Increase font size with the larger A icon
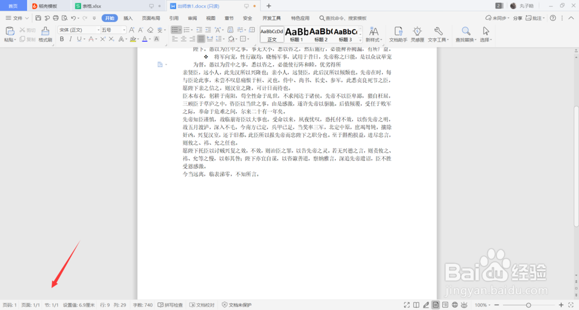 (x=132, y=30)
